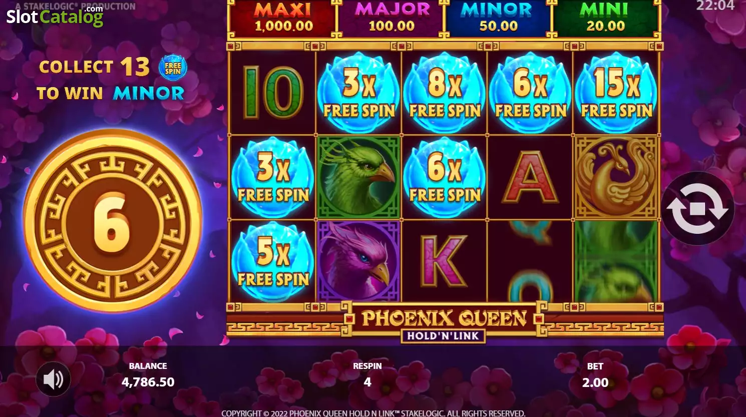
Task: Open the SlotCatalog.com logo link
Action: pos(54,16)
